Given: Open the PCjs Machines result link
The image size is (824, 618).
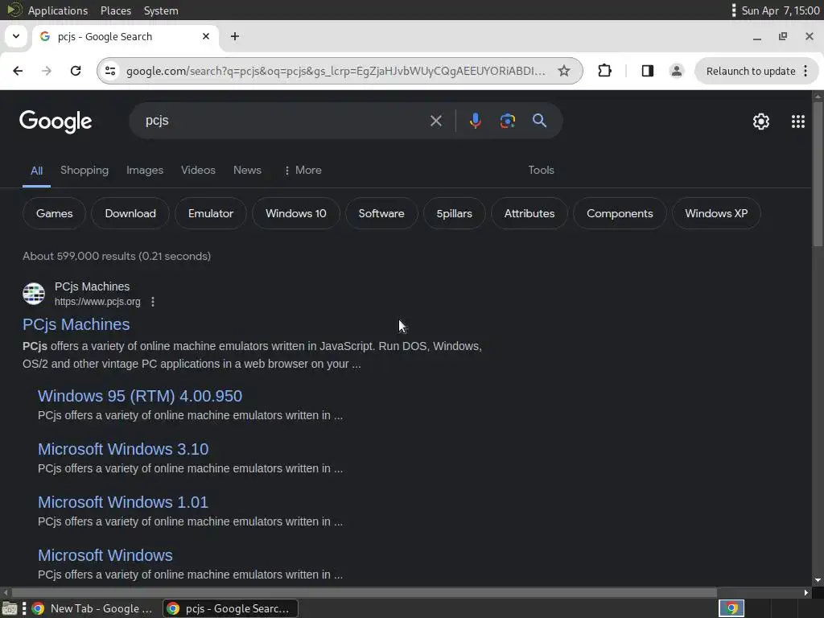Looking at the screenshot, I should 76,325.
